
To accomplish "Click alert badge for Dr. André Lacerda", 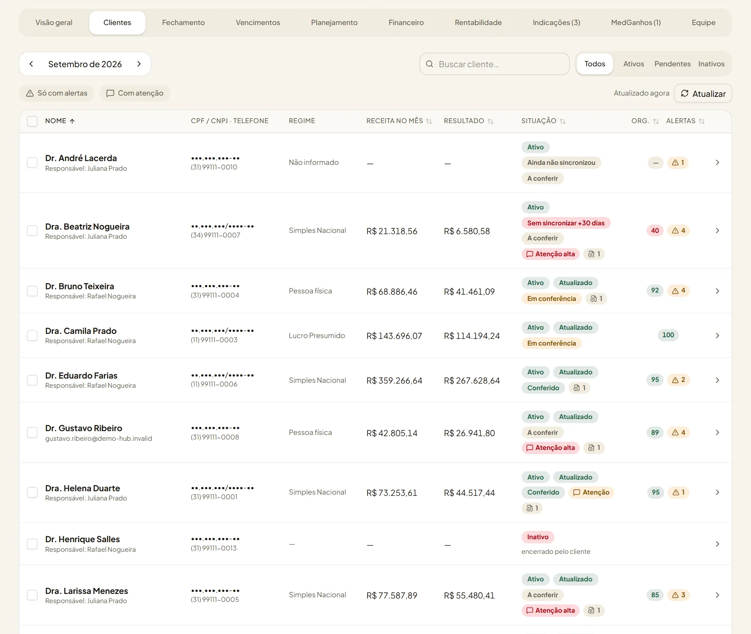I will (678, 163).
